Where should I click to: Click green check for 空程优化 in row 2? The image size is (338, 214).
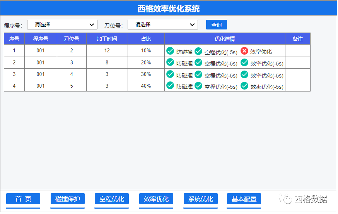coord(198,62)
